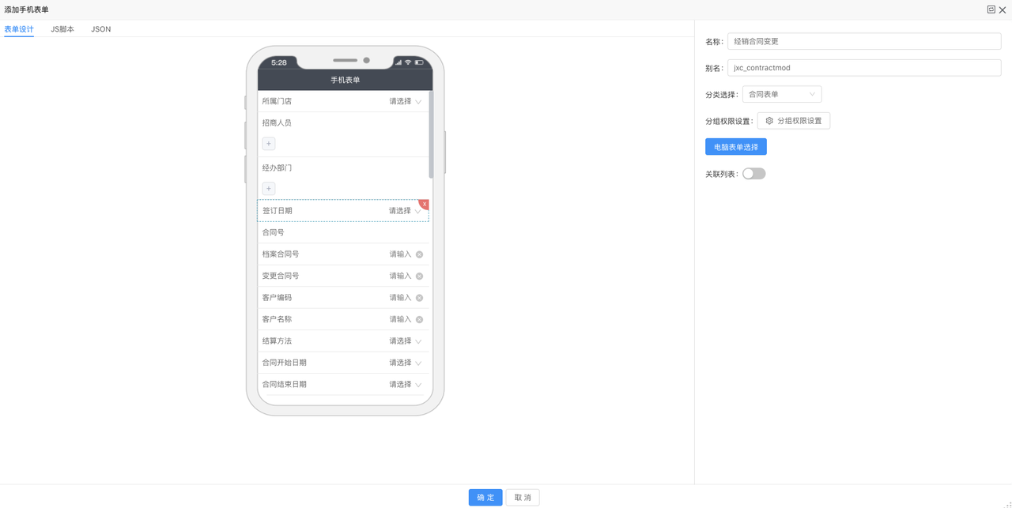The width and height of the screenshot is (1012, 508).
Task: Click the plus icon under 招商人员
Action: click(269, 144)
